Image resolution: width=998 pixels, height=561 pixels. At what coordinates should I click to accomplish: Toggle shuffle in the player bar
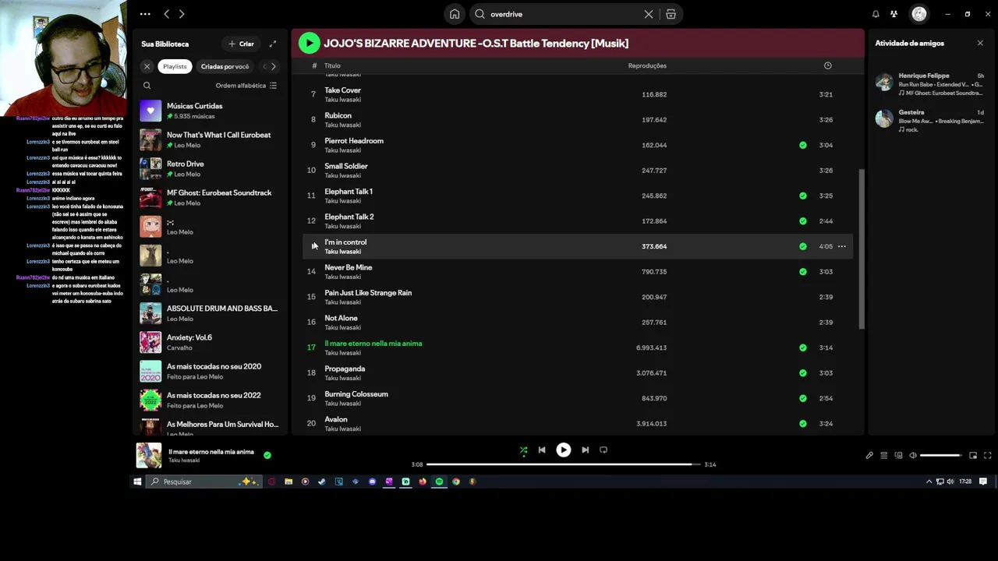click(524, 450)
